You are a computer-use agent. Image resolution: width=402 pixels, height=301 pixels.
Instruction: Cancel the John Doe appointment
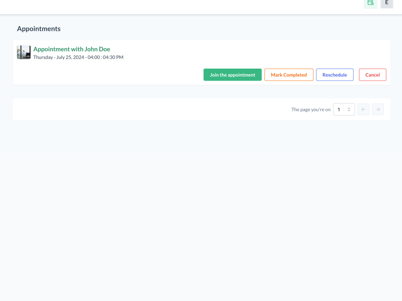point(373,75)
